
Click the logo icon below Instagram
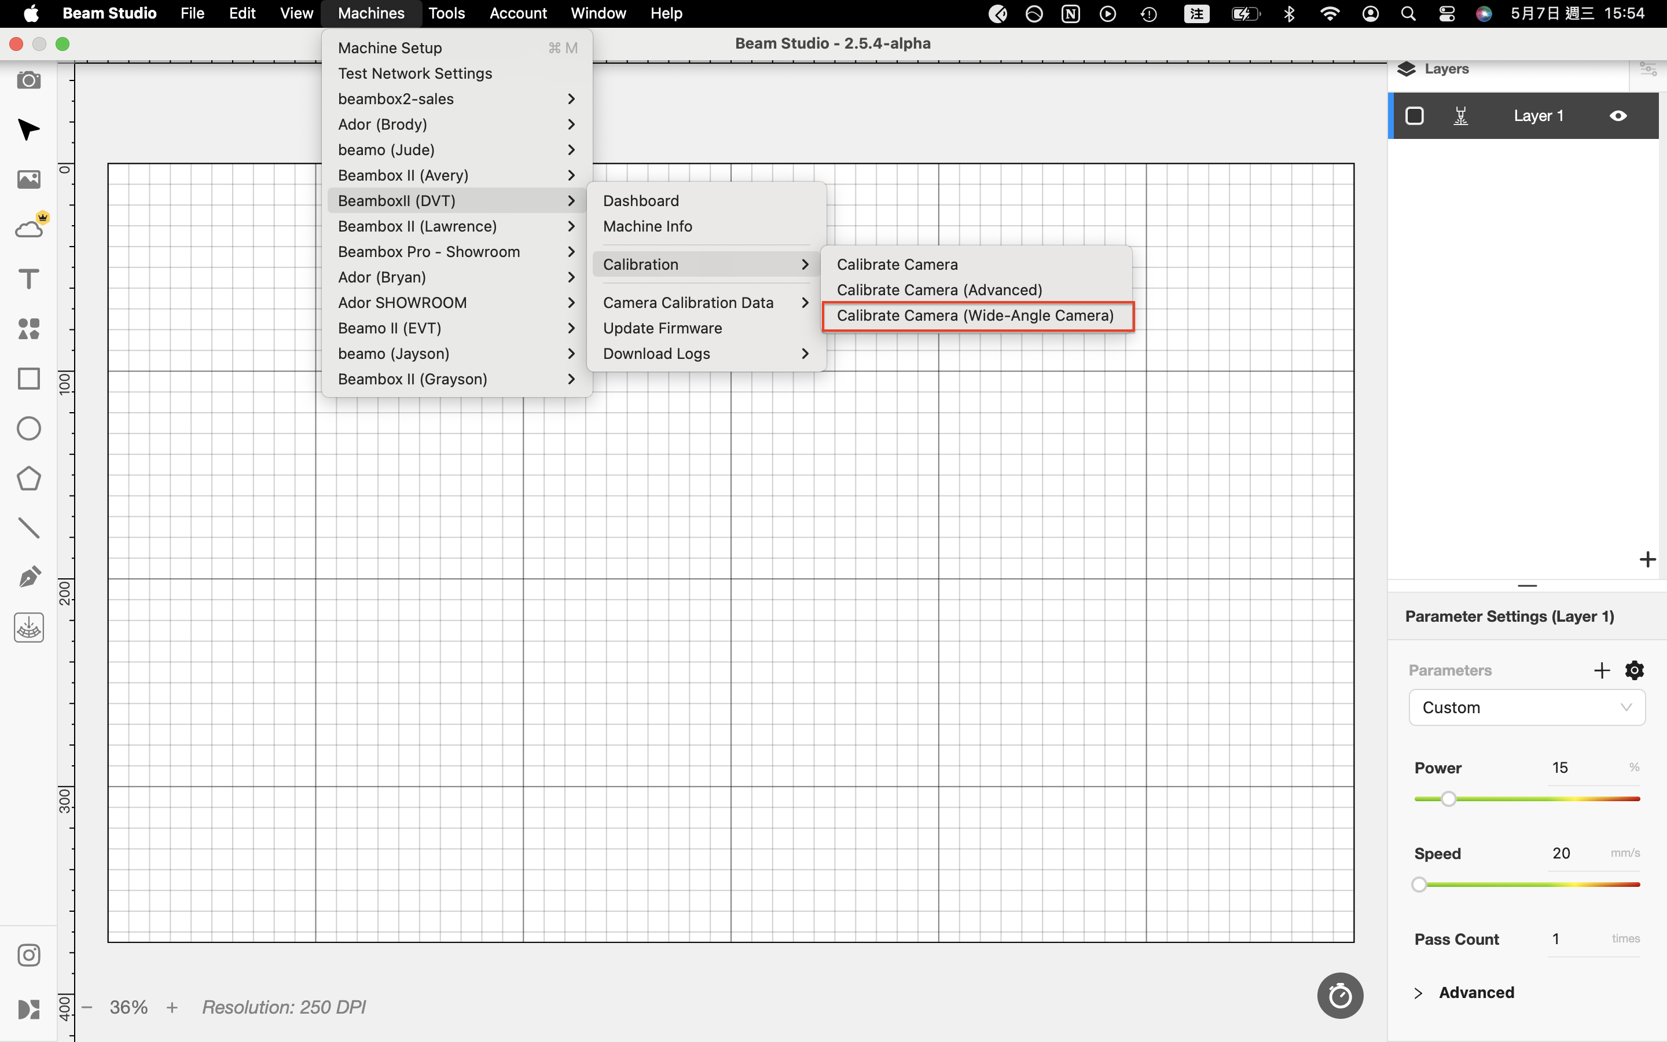(28, 1010)
